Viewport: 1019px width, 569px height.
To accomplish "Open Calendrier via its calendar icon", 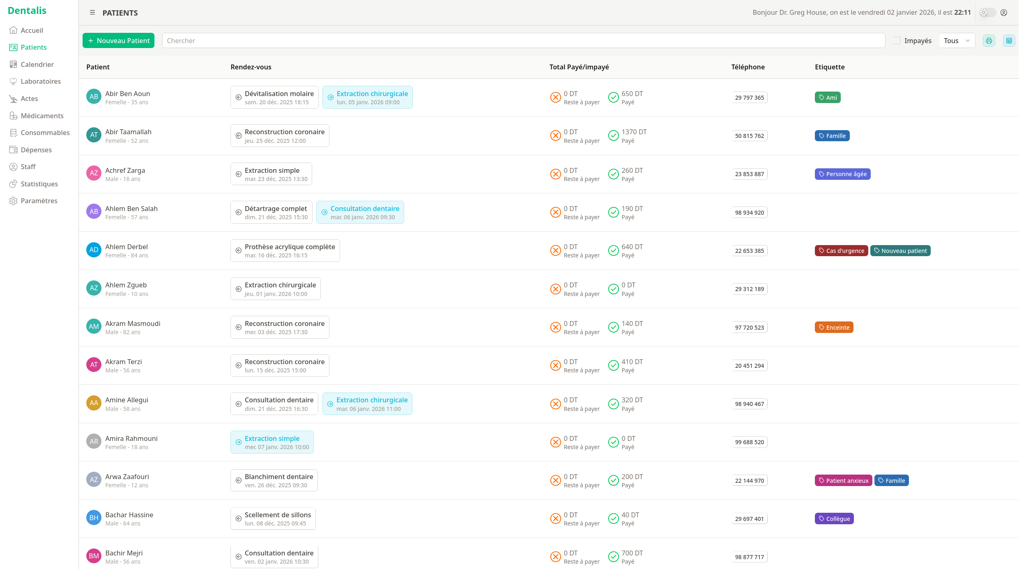I will [14, 64].
